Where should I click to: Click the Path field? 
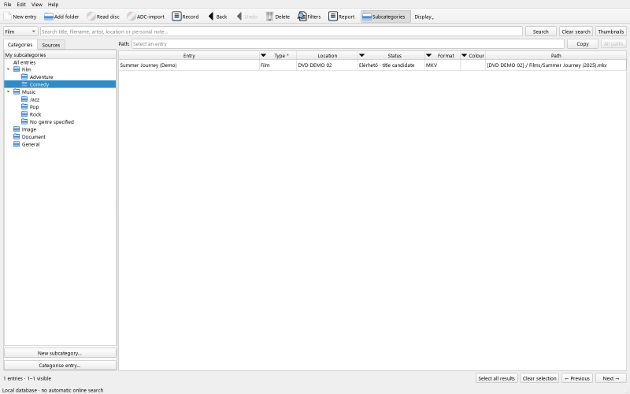click(348, 44)
